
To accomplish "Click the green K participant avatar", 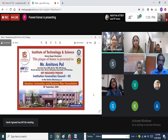I will point(135,106).
